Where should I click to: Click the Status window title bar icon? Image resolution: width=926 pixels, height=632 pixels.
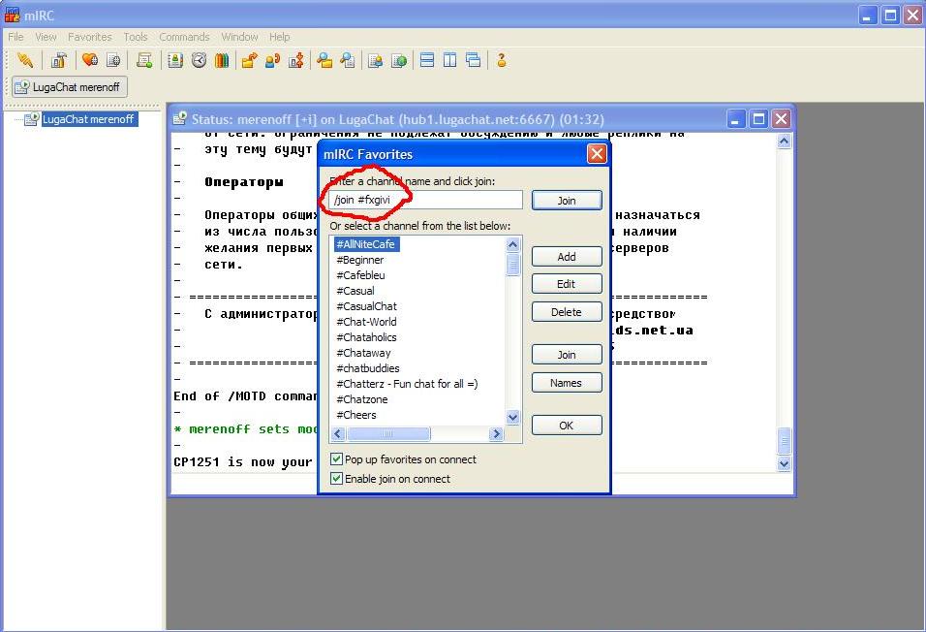click(x=179, y=119)
